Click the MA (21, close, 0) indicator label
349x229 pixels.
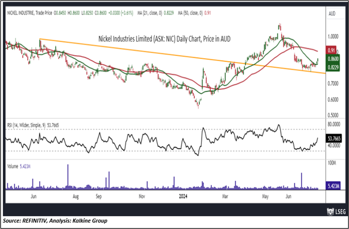point(150,13)
